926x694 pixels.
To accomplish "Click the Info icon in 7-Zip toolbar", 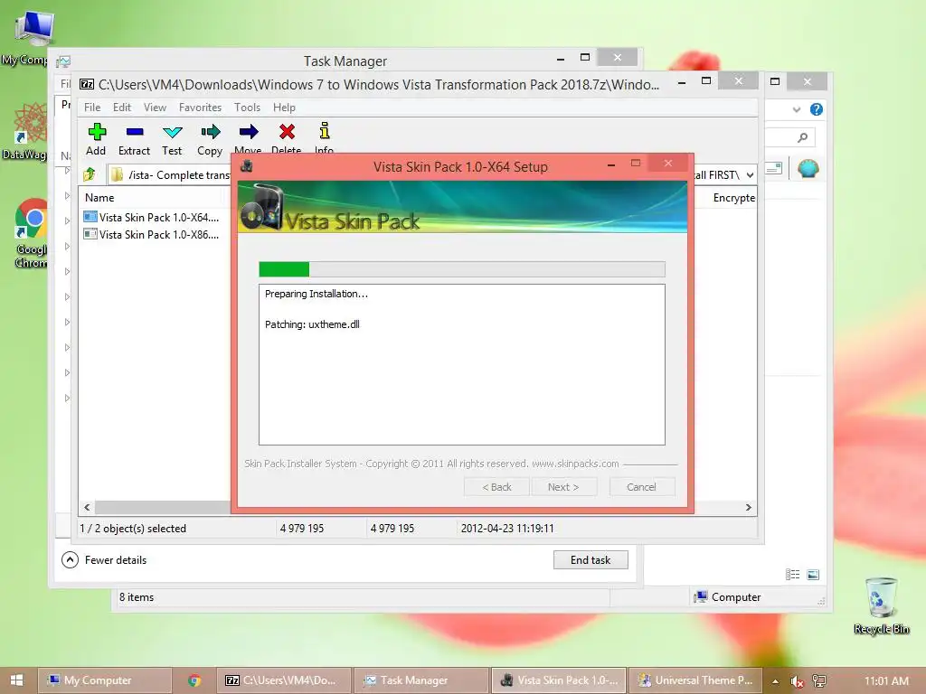I will tap(325, 131).
